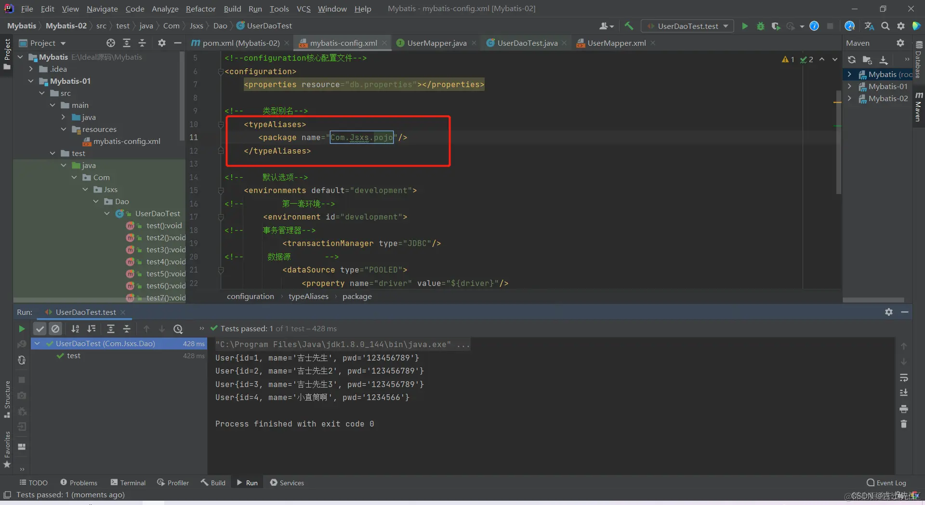
Task: Hide the Project tool window
Action: click(177, 43)
